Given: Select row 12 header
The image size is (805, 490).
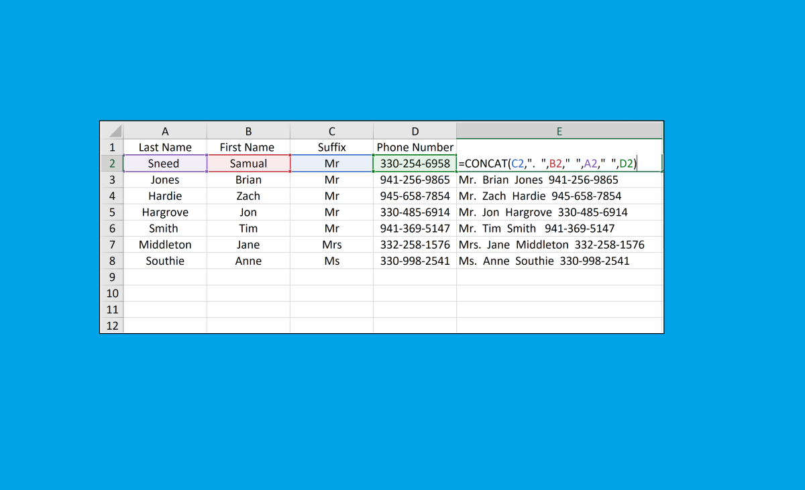Looking at the screenshot, I should point(112,325).
